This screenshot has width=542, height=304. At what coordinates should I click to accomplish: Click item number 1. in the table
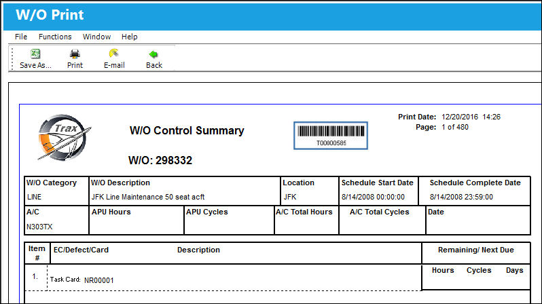35,276
